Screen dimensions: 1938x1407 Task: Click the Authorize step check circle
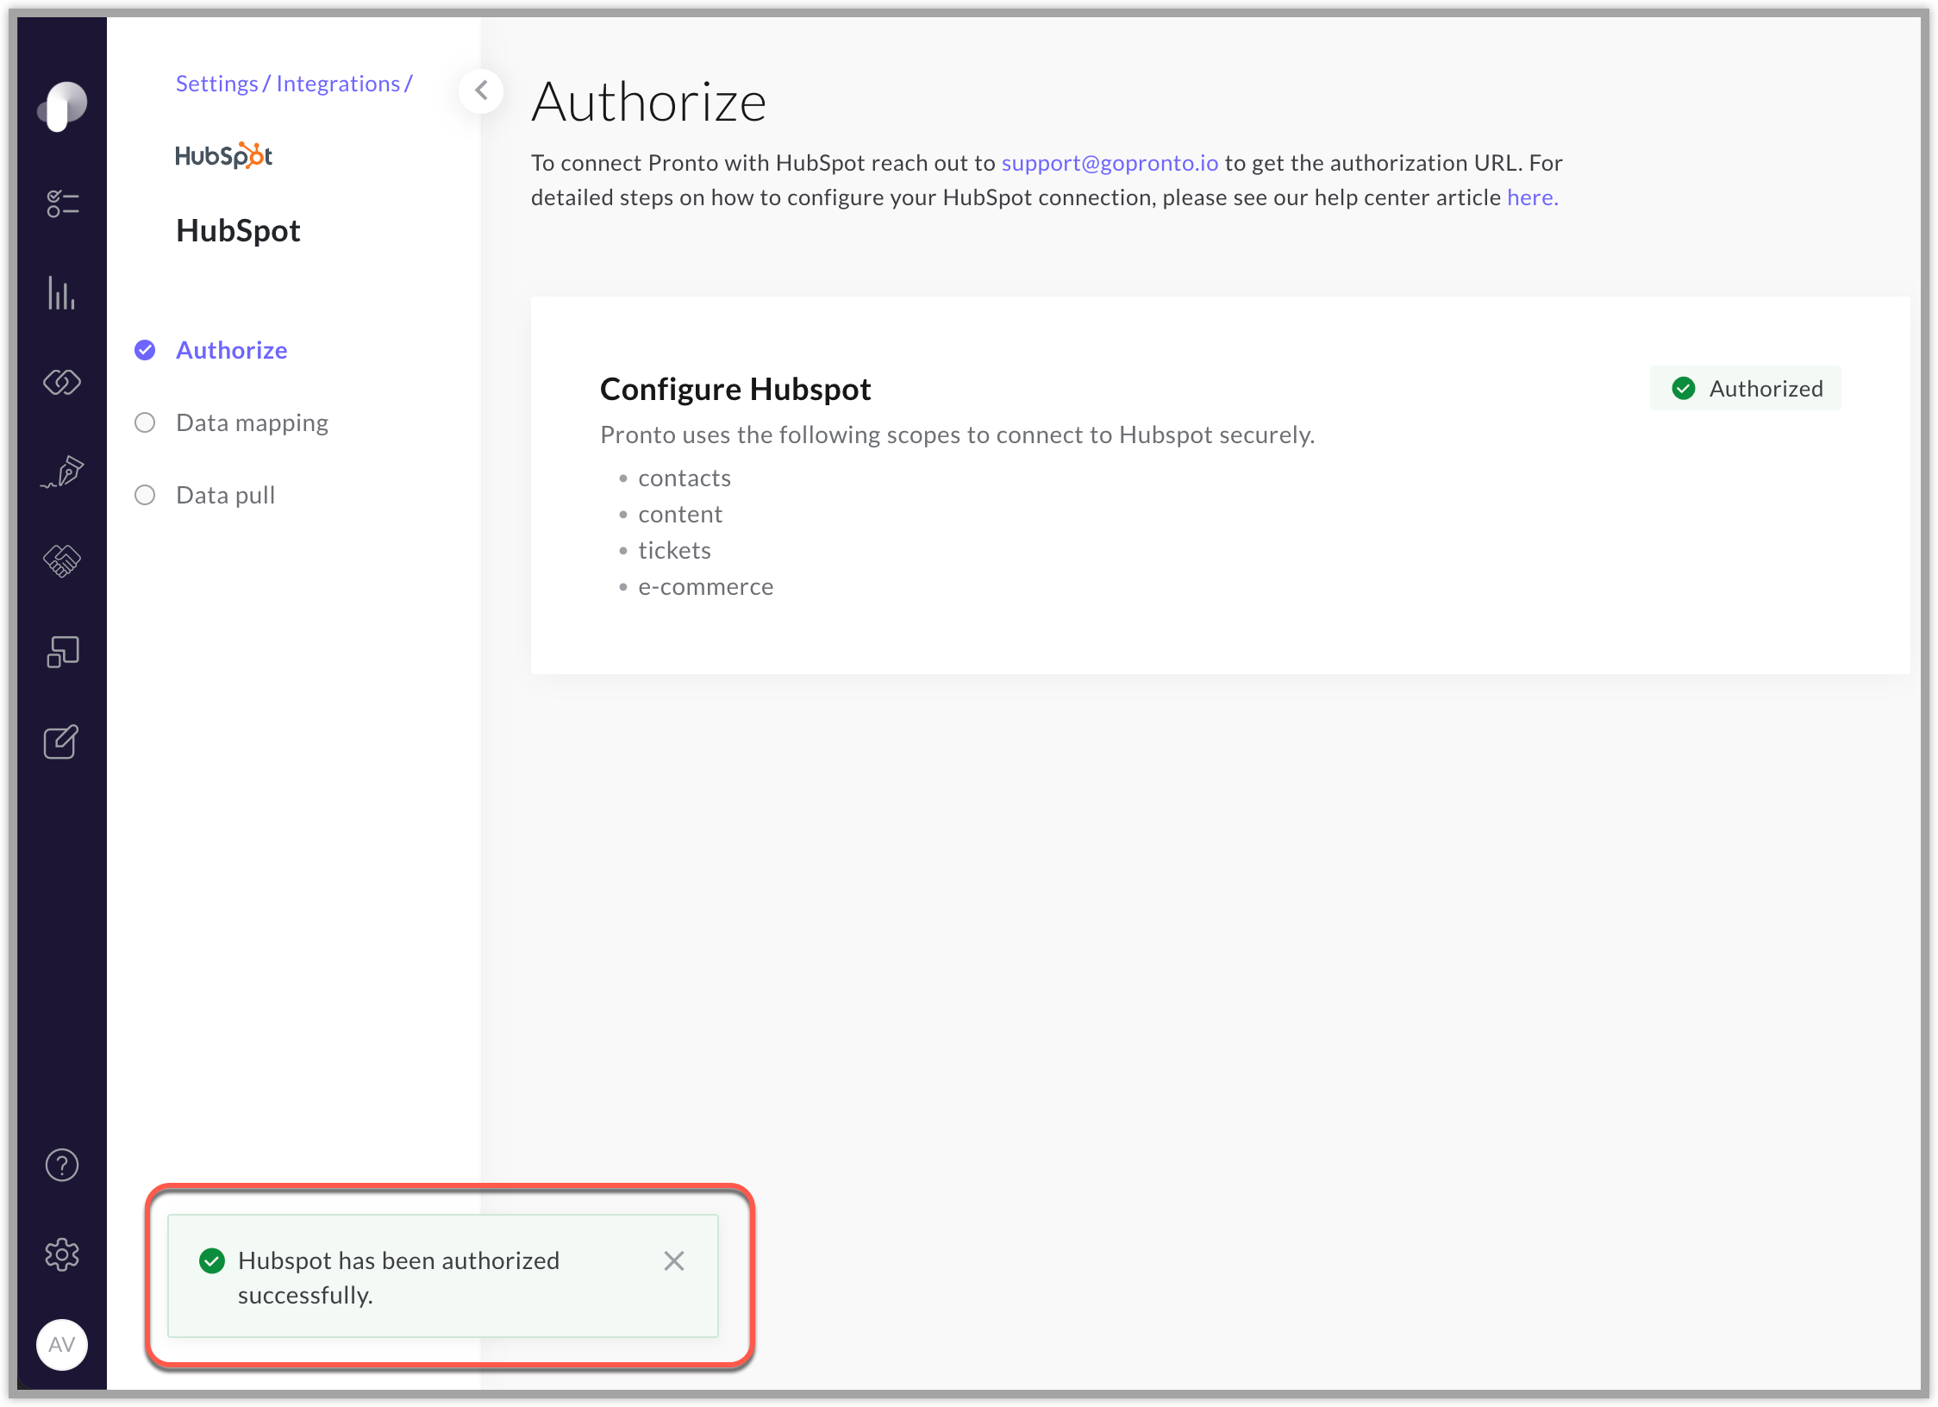coord(145,350)
